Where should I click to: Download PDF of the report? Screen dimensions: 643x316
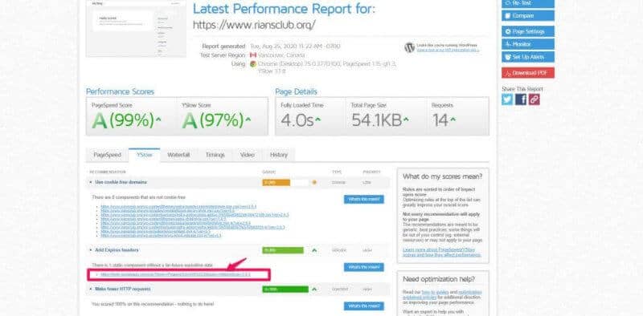coord(528,73)
